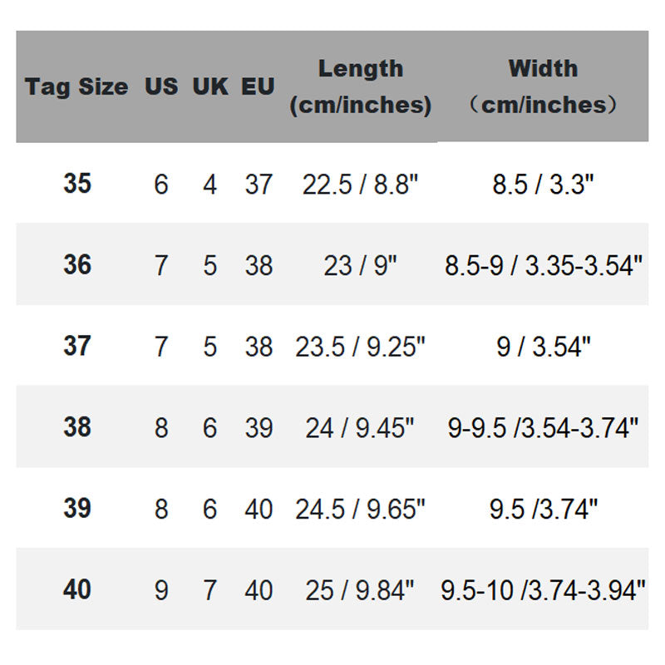The height and width of the screenshot is (665, 665).
Task: Click the width value 8.5 / 3.3"
Action: [x=543, y=184]
